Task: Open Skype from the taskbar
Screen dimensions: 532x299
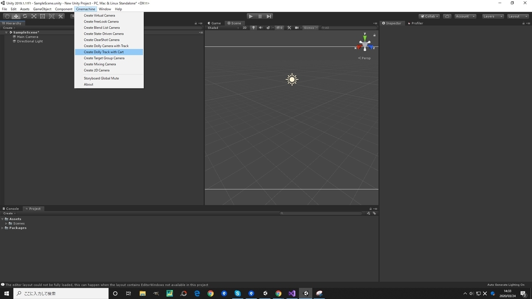Action: [x=238, y=293]
